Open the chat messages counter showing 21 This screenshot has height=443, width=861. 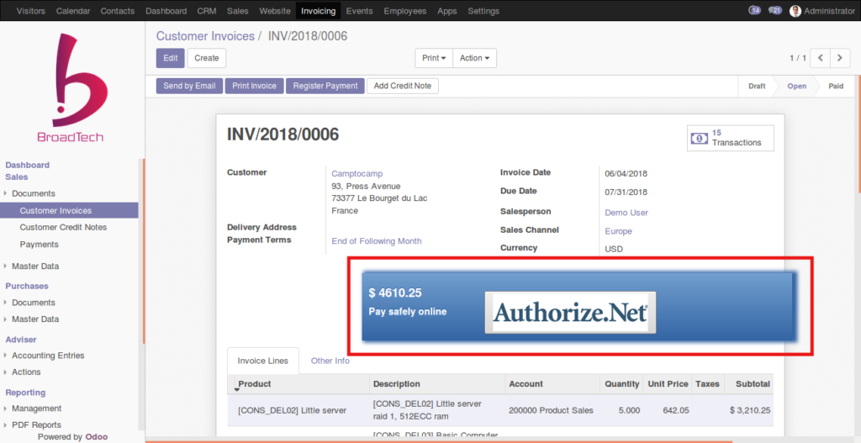coord(774,10)
